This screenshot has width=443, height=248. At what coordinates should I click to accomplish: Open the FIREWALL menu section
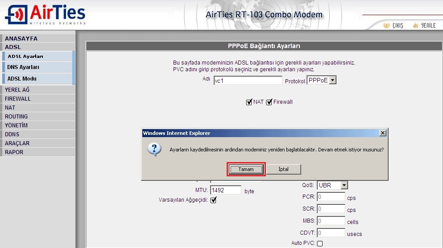click(18, 98)
